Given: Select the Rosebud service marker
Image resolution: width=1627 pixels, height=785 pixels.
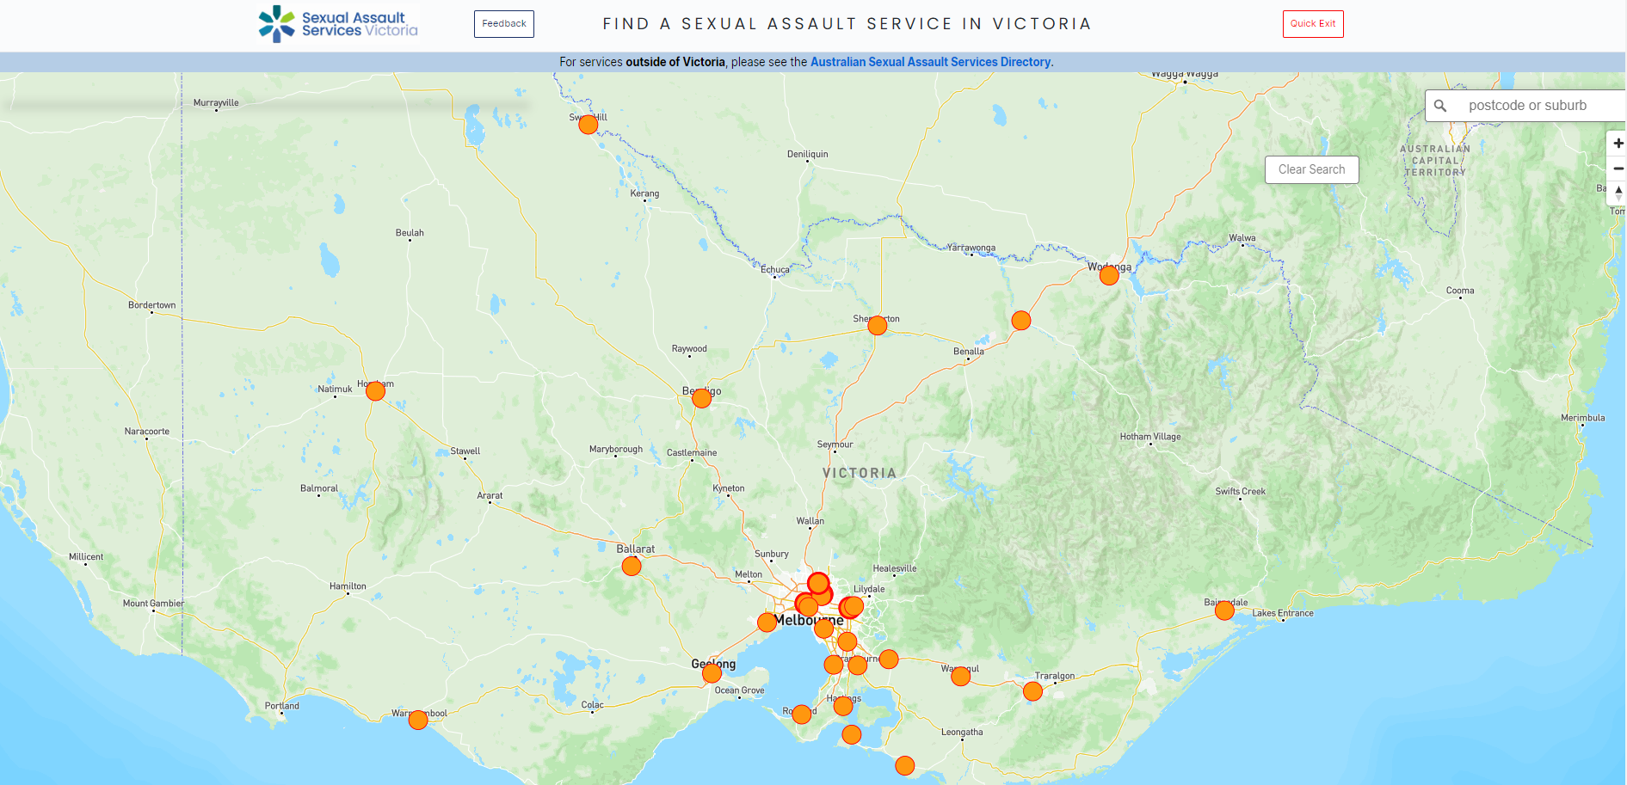Looking at the screenshot, I should pos(802,714).
